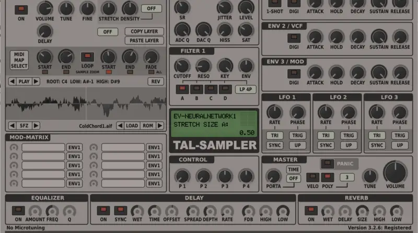This screenshot has width=418, height=233.
Task: Select filter slot D
Action: (x=225, y=89)
